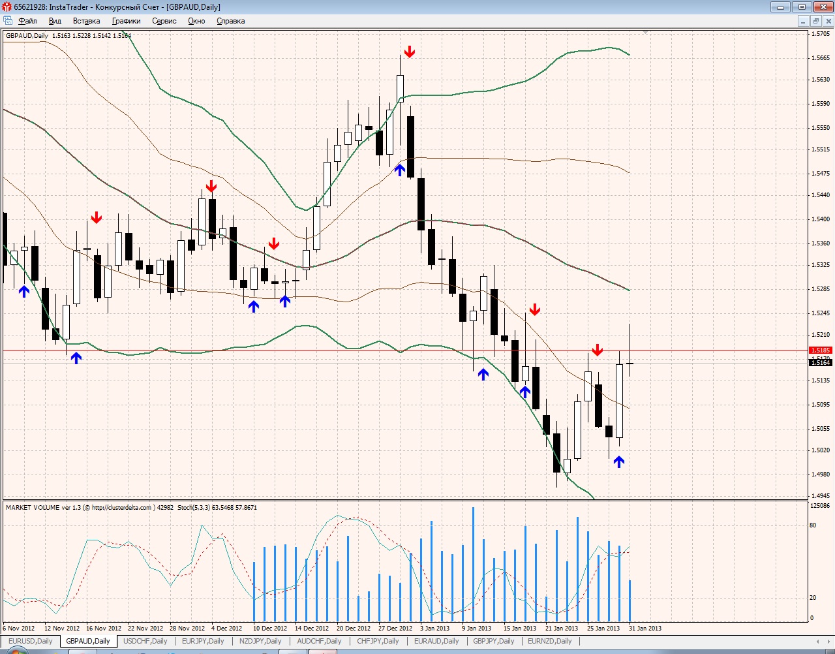Open the Файл menu
Image resolution: width=835 pixels, height=654 pixels.
click(x=27, y=21)
